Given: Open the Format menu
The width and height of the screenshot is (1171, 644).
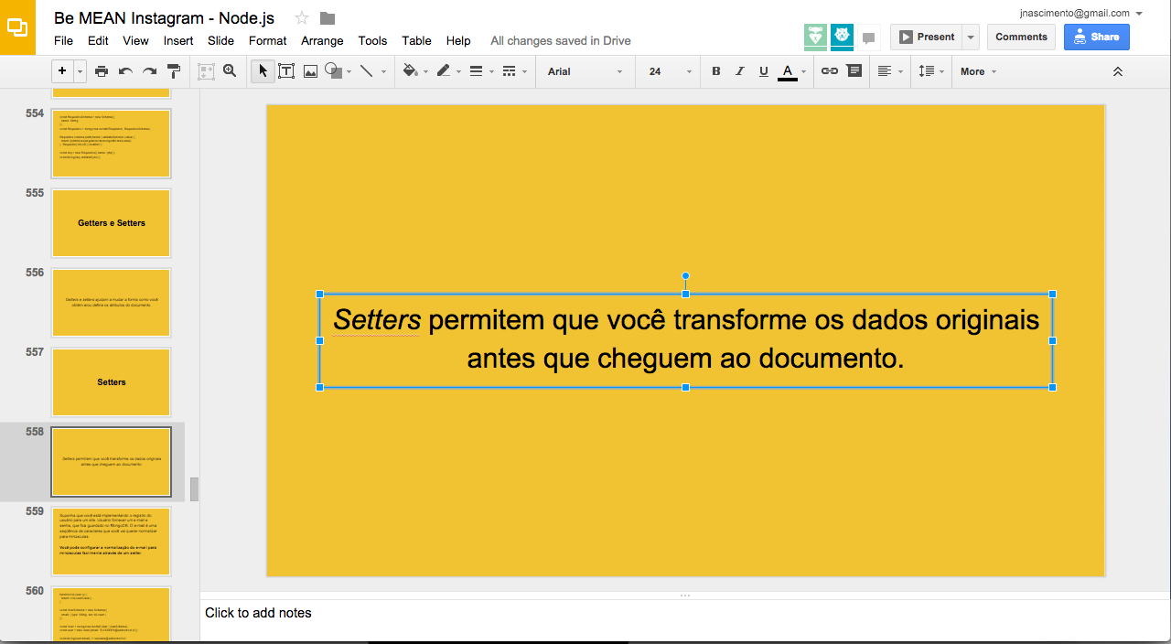Looking at the screenshot, I should point(267,40).
